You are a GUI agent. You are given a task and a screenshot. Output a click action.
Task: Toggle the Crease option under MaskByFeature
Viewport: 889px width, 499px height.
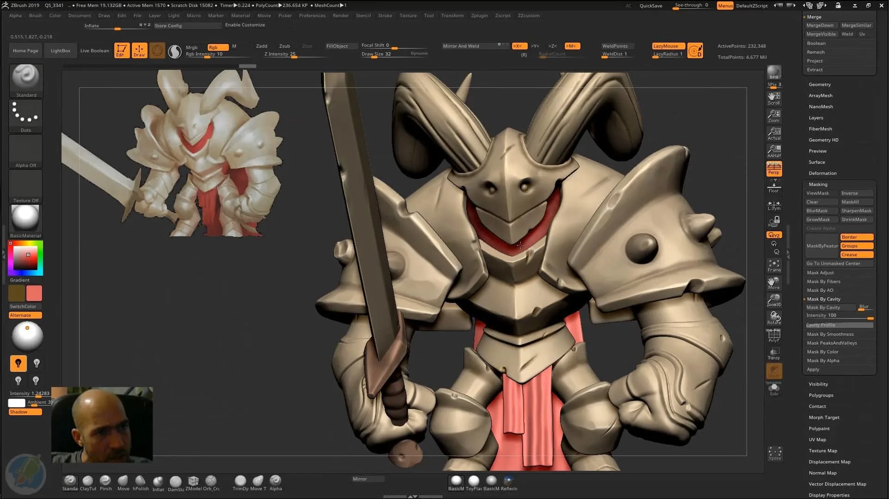(856, 254)
